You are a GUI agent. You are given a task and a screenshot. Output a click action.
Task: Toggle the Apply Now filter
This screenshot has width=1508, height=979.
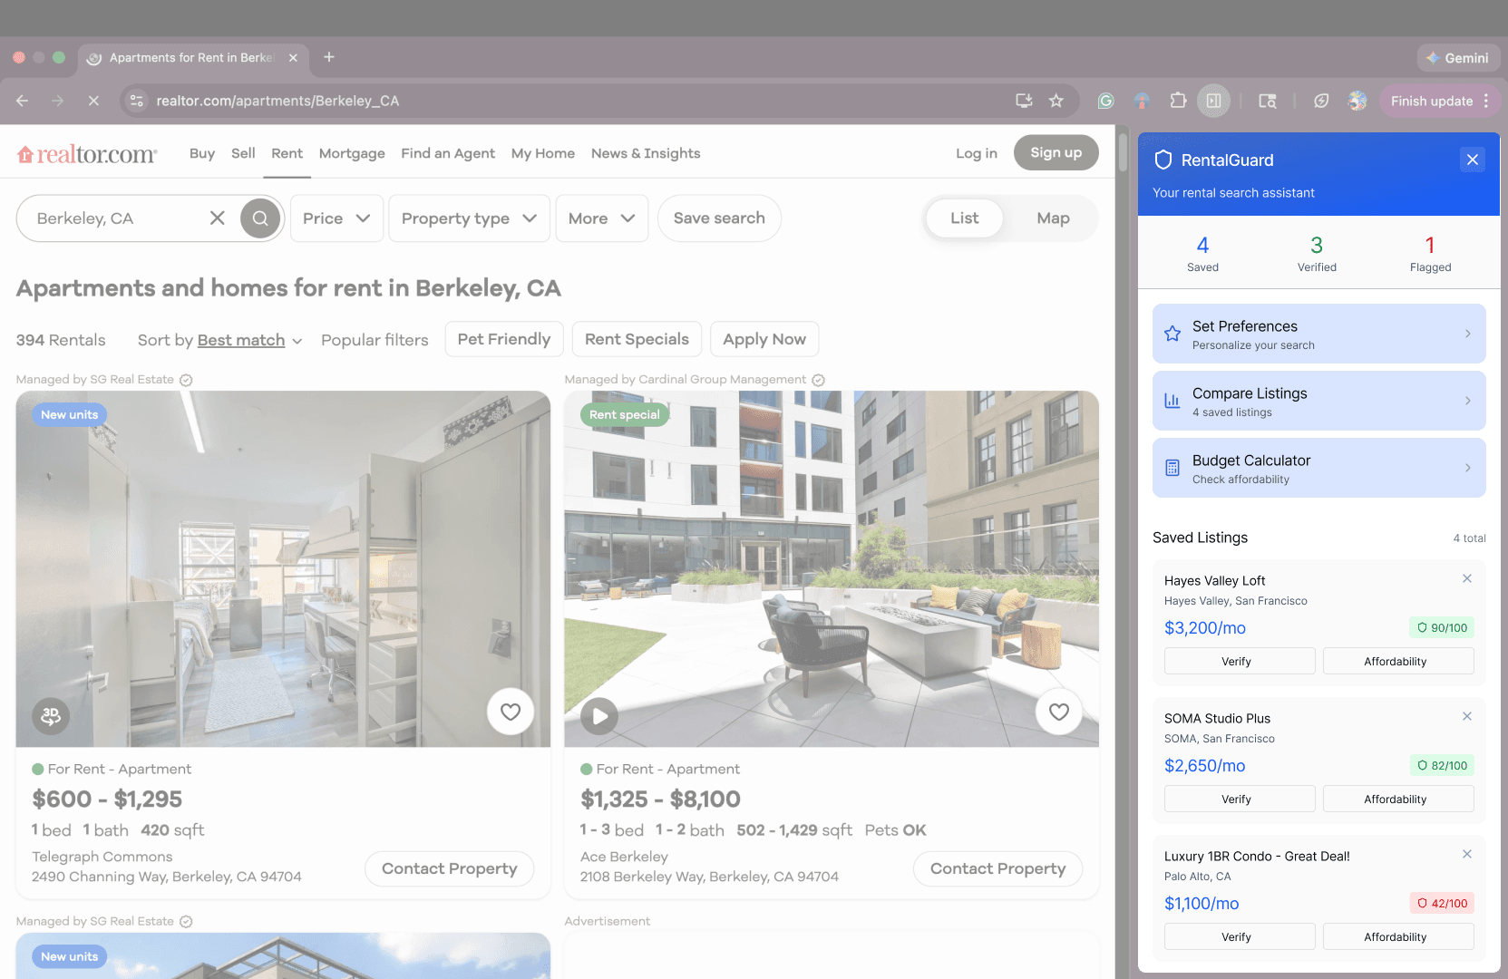point(764,339)
